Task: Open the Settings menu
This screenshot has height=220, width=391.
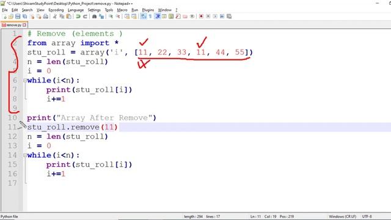Action: tap(94, 10)
